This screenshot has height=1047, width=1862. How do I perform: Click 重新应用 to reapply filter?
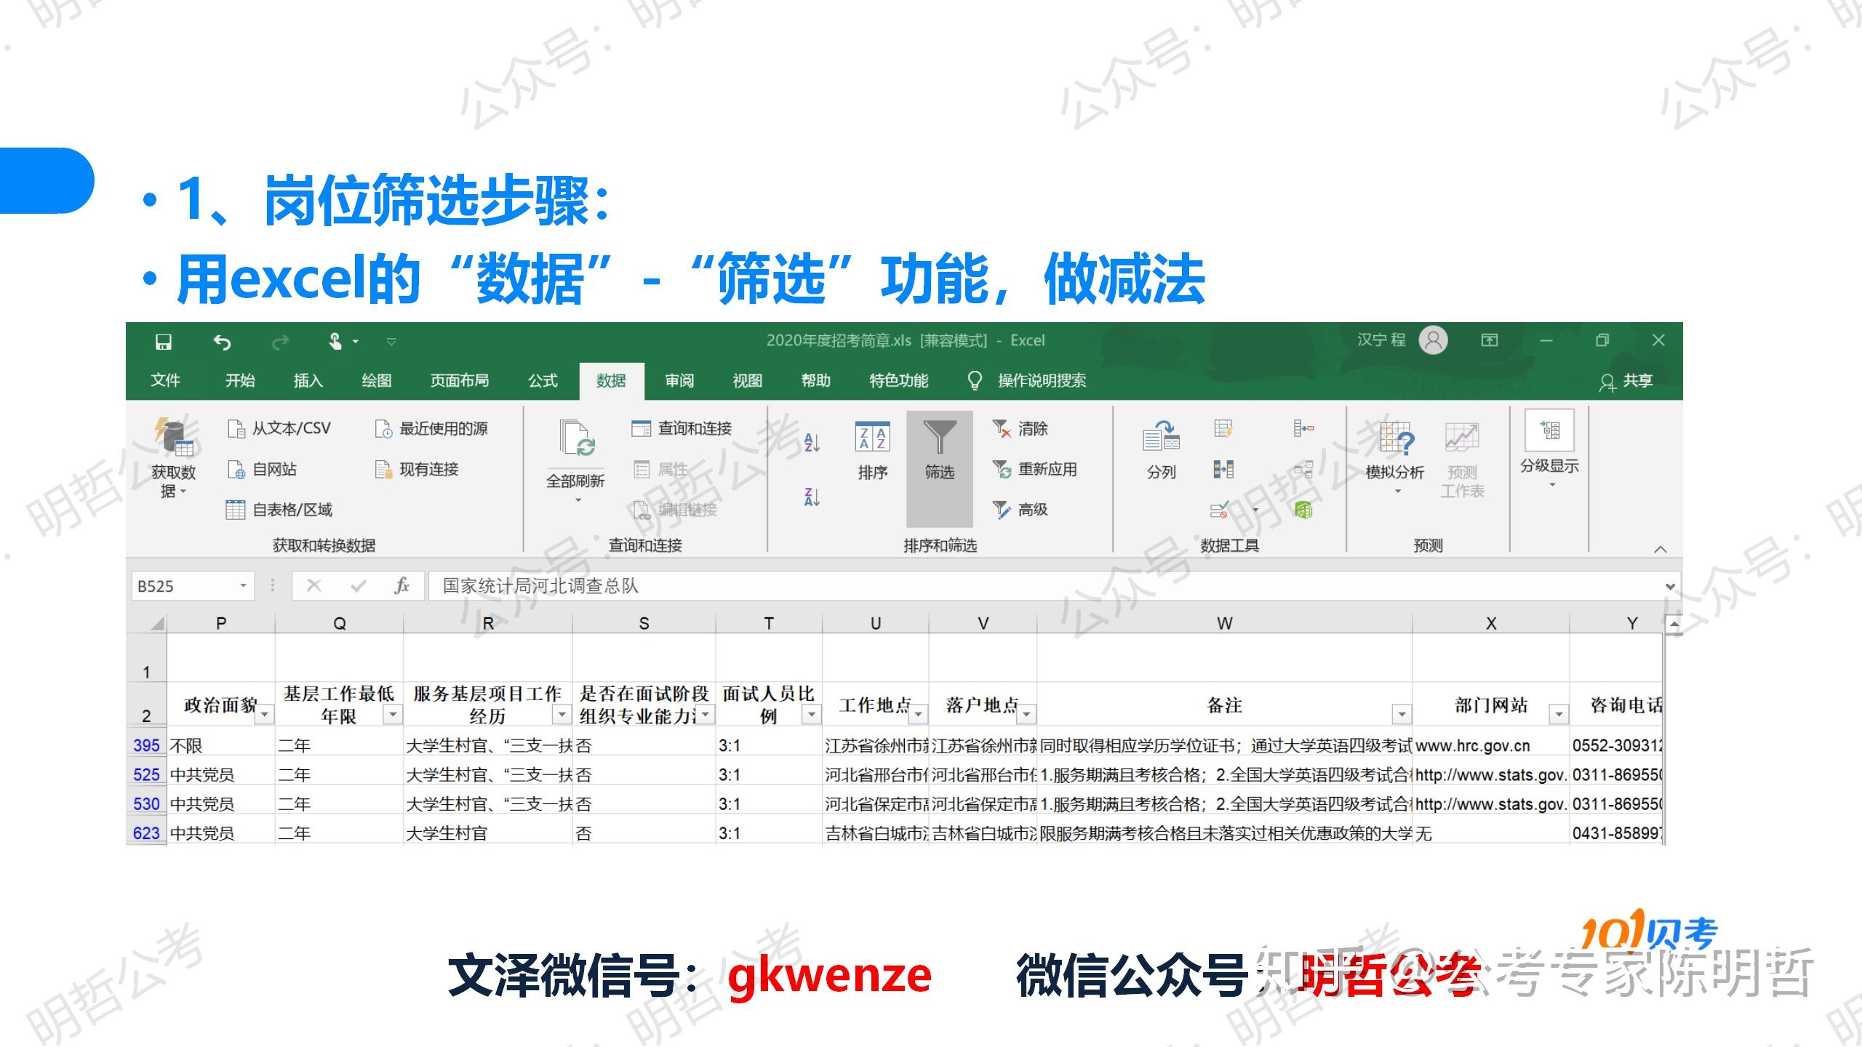(x=1034, y=469)
